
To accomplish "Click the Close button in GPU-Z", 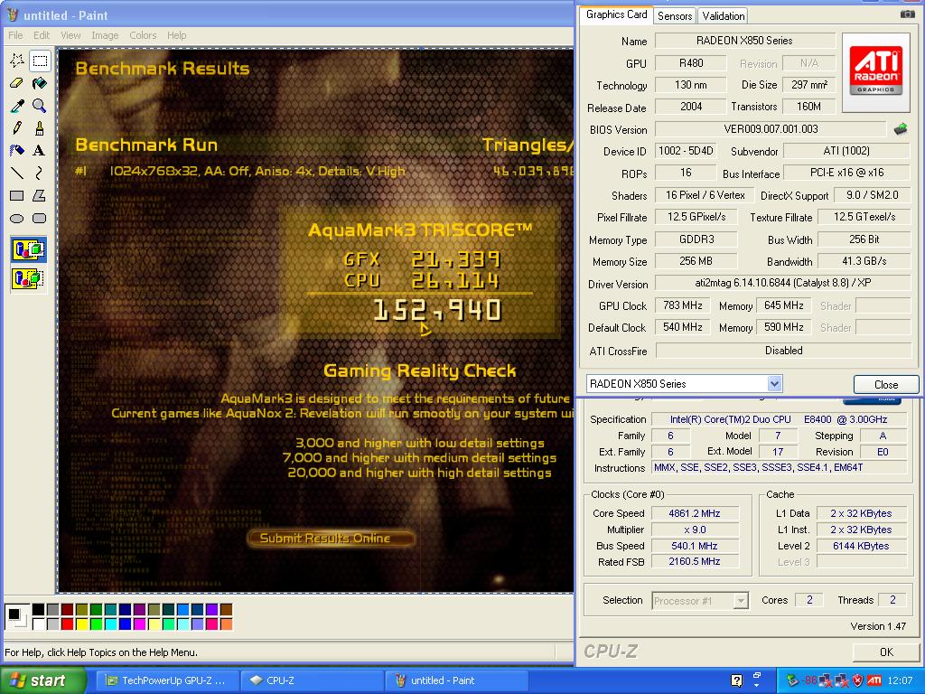I will pyautogui.click(x=886, y=384).
